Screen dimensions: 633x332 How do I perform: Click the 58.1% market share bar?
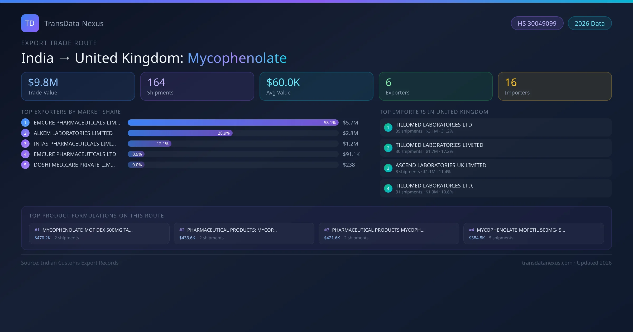pyautogui.click(x=233, y=123)
